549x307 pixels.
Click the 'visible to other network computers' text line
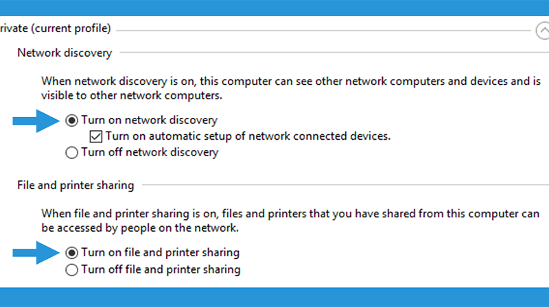coord(132,95)
